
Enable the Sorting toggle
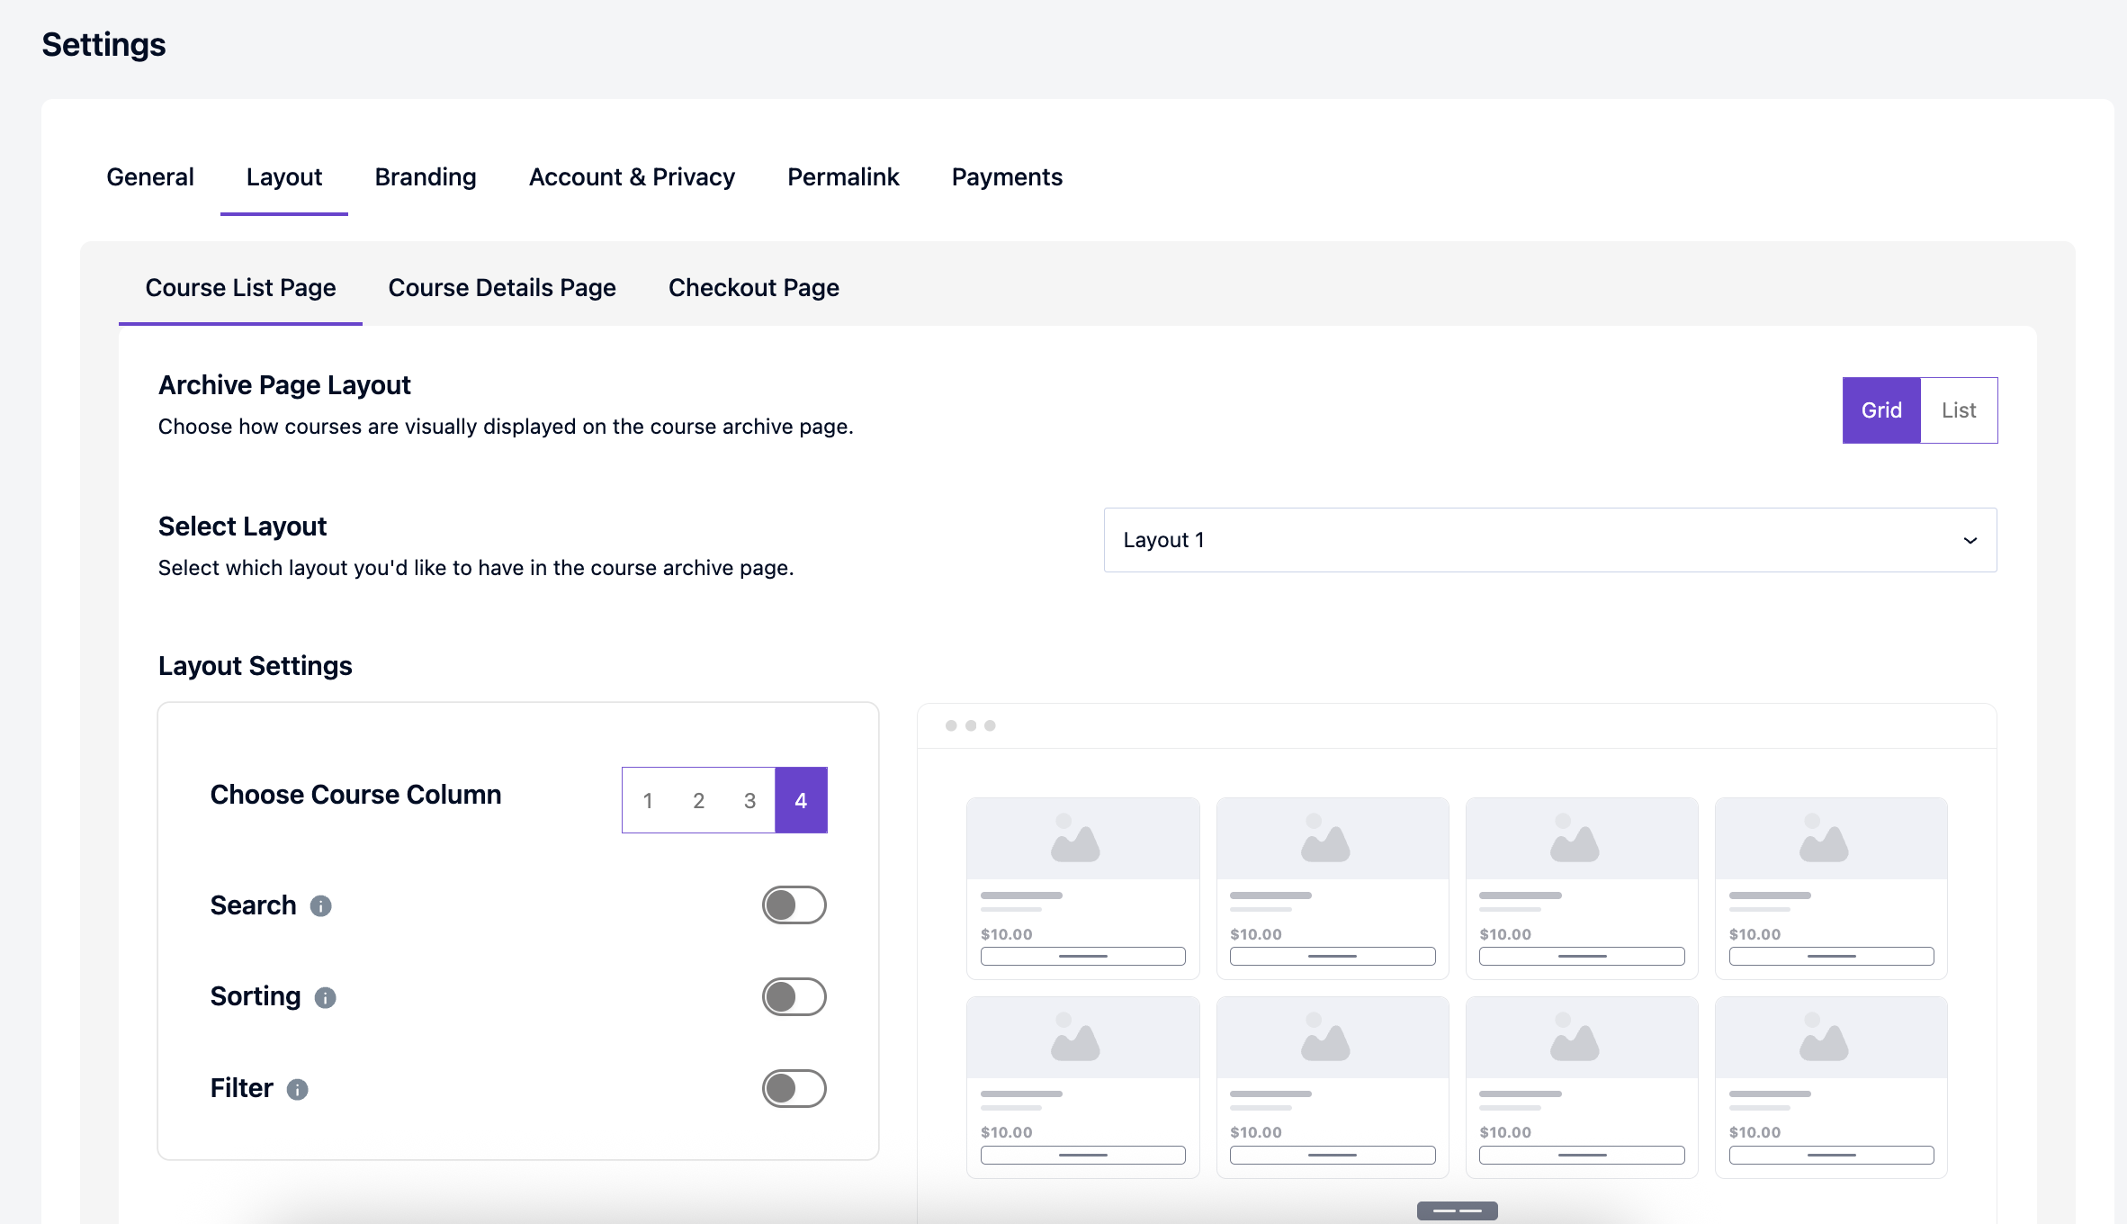[x=794, y=997]
